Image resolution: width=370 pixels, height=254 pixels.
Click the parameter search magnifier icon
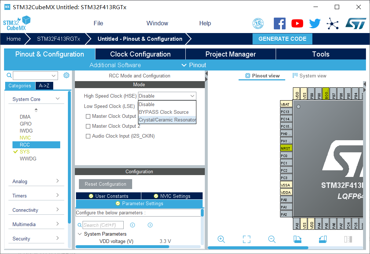(80, 225)
